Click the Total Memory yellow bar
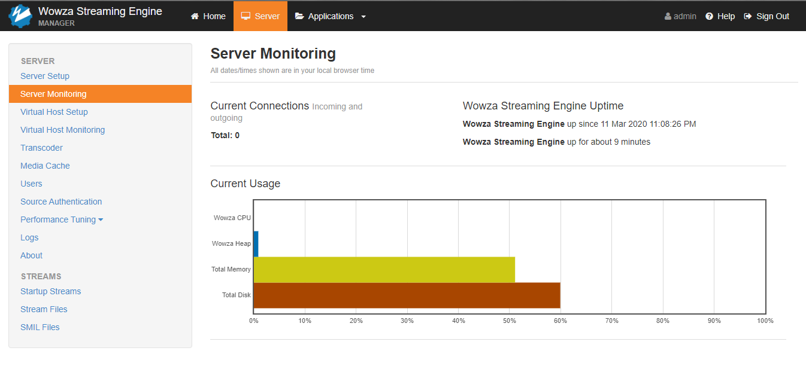 (x=384, y=269)
